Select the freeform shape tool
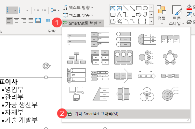 pos(113,21)
